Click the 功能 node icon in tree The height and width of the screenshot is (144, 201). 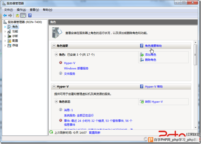coord(9,32)
